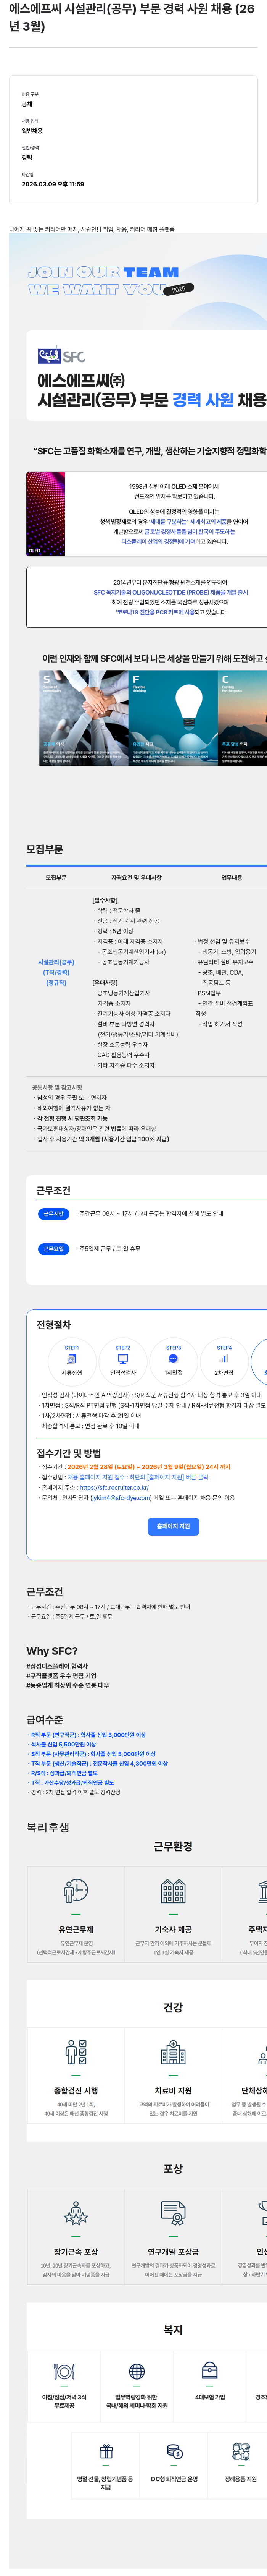This screenshot has height=2576, width=267.
Task: Click the 4대보험 가입 insurance icon
Action: pos(210,2371)
